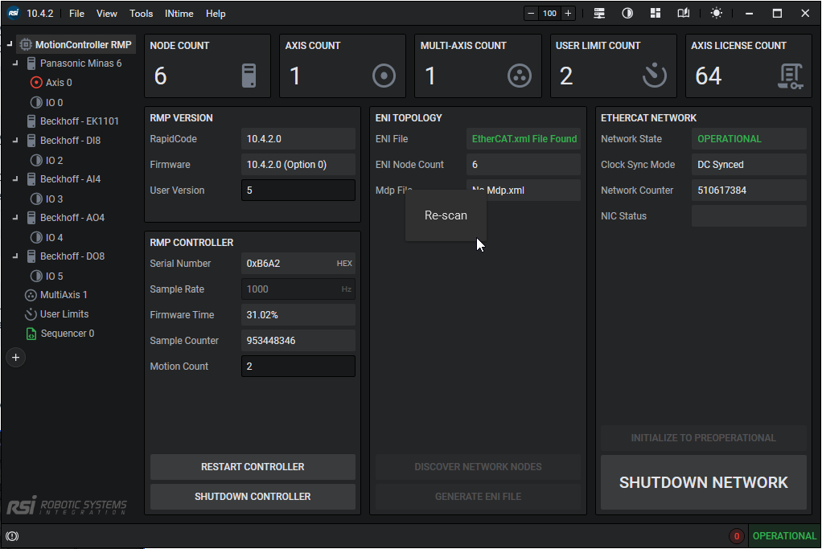Toggle the sun light-theme icon

click(716, 14)
